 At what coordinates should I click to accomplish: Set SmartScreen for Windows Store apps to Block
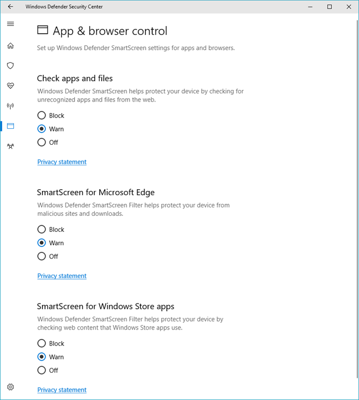click(x=42, y=343)
